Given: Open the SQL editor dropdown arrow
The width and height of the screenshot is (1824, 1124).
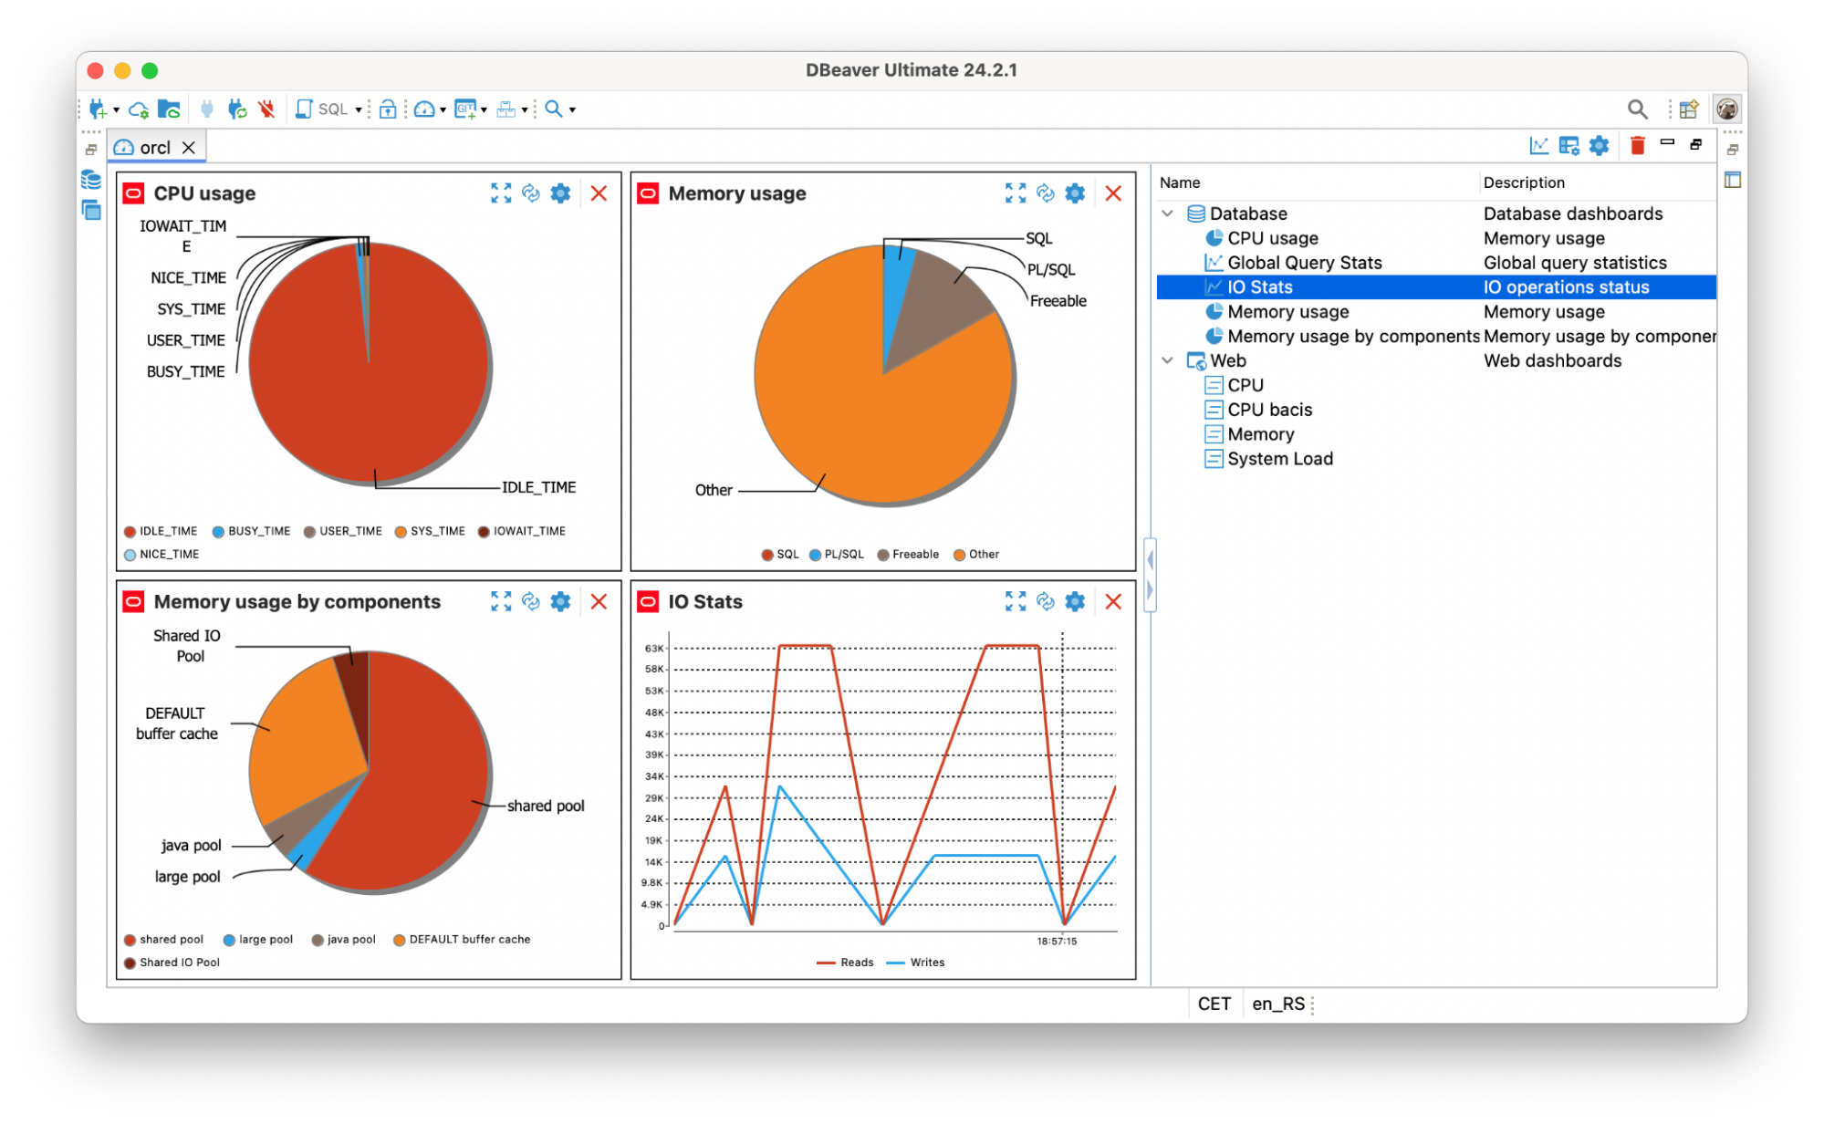Looking at the screenshot, I should point(359,109).
